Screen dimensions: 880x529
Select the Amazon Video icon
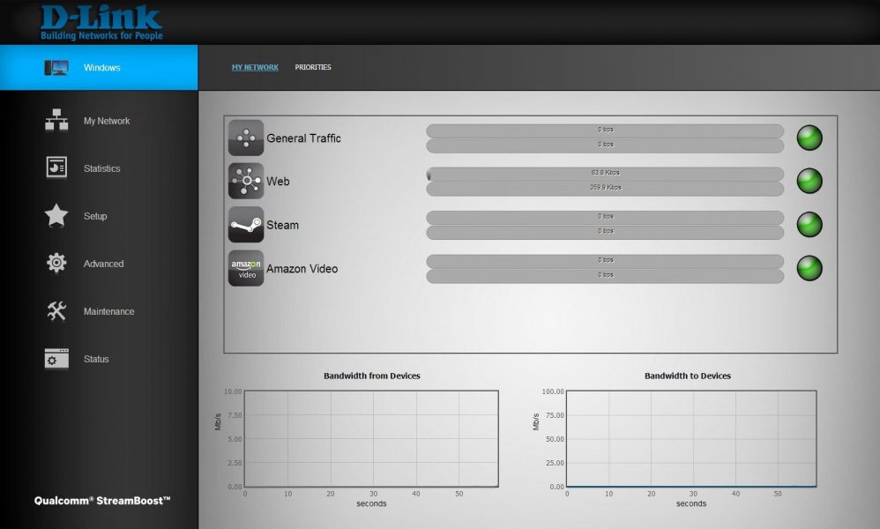click(x=245, y=268)
